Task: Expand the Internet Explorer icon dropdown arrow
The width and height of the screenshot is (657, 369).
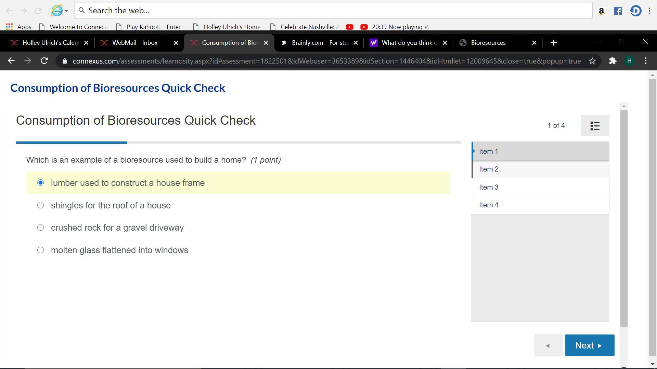Action: pos(66,11)
